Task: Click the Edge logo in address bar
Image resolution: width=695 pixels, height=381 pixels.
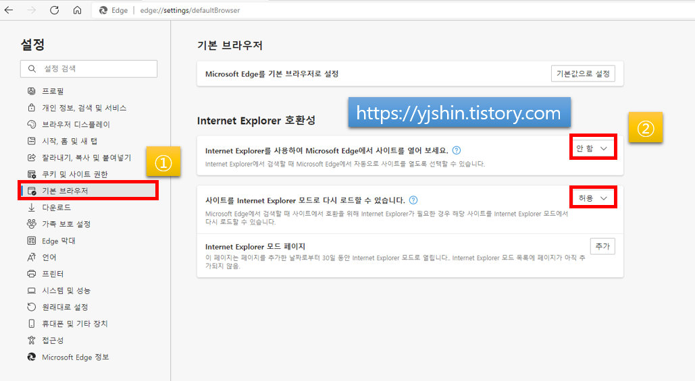Action: pyautogui.click(x=103, y=10)
